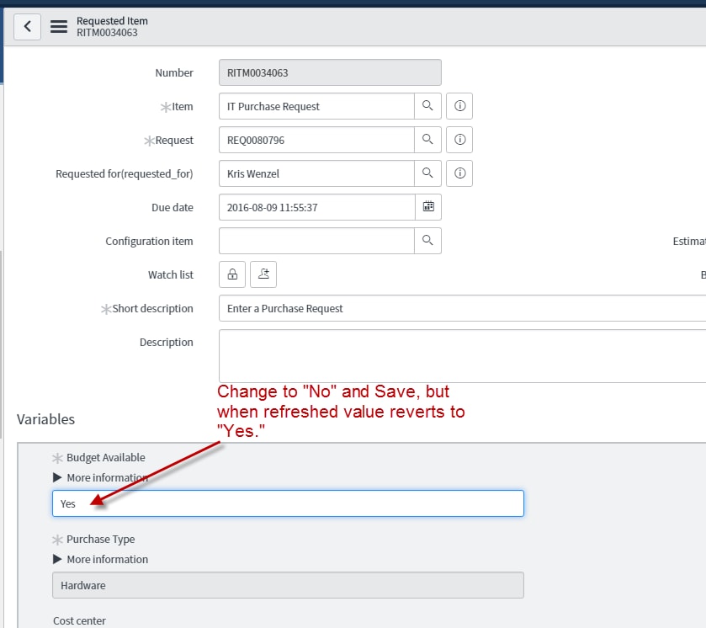Click lookup magnifier for Configuration item

(x=427, y=241)
